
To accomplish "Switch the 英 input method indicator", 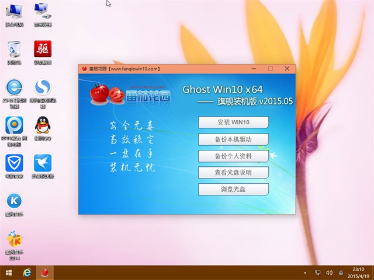I will coord(341,273).
